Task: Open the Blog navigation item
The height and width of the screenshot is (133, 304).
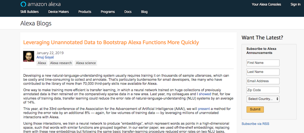Action: 144,12
